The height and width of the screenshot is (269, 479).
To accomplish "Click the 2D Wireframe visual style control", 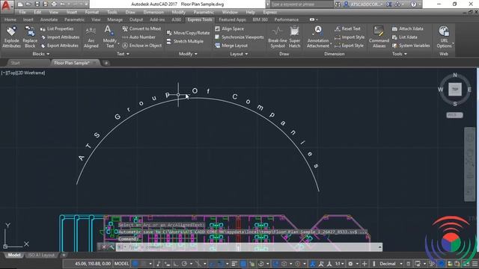I will [30, 73].
